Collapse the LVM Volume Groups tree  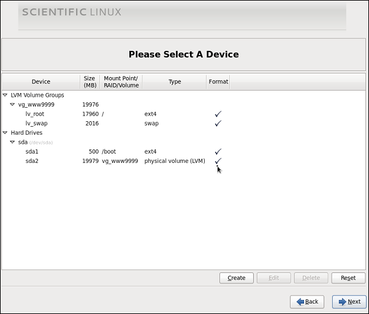(5, 95)
